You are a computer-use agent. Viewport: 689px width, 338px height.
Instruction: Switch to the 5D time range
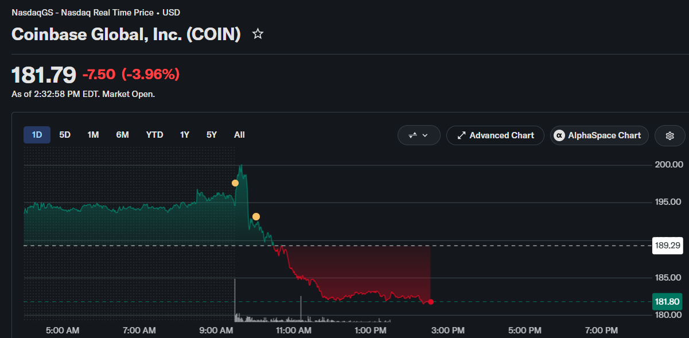(65, 135)
